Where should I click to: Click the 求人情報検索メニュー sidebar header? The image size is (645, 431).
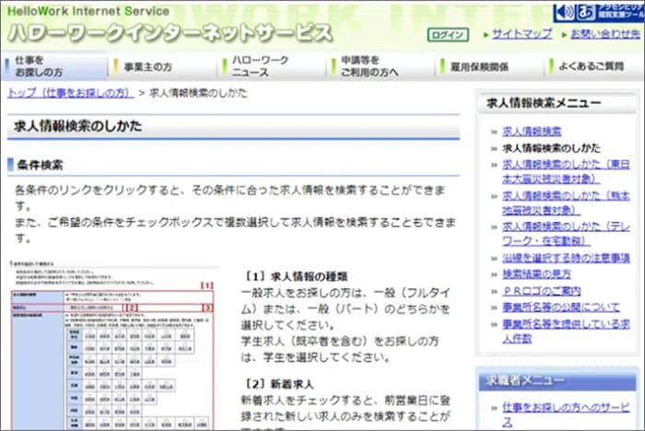pos(544,103)
